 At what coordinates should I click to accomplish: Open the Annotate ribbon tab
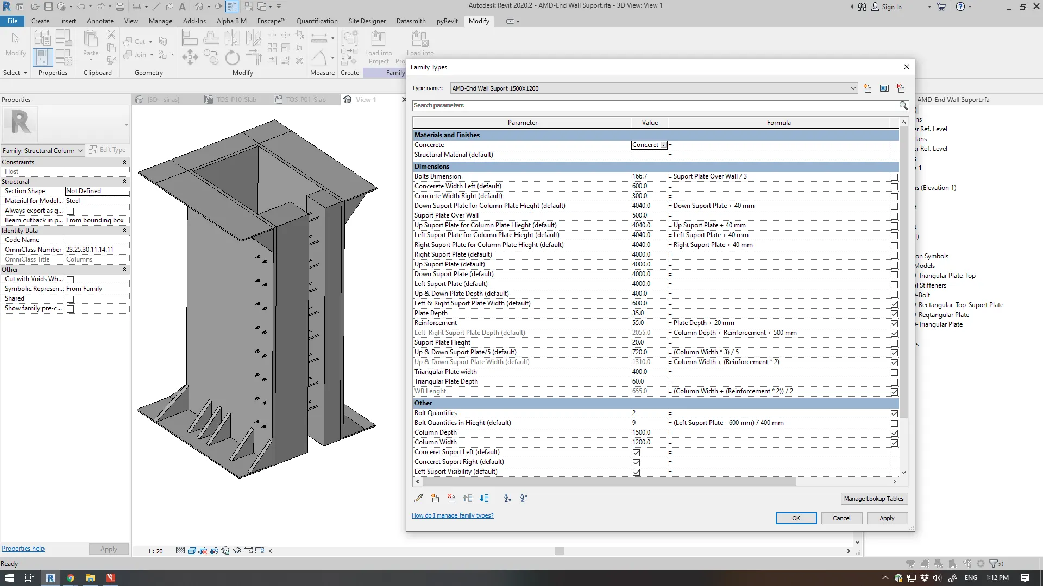click(100, 21)
